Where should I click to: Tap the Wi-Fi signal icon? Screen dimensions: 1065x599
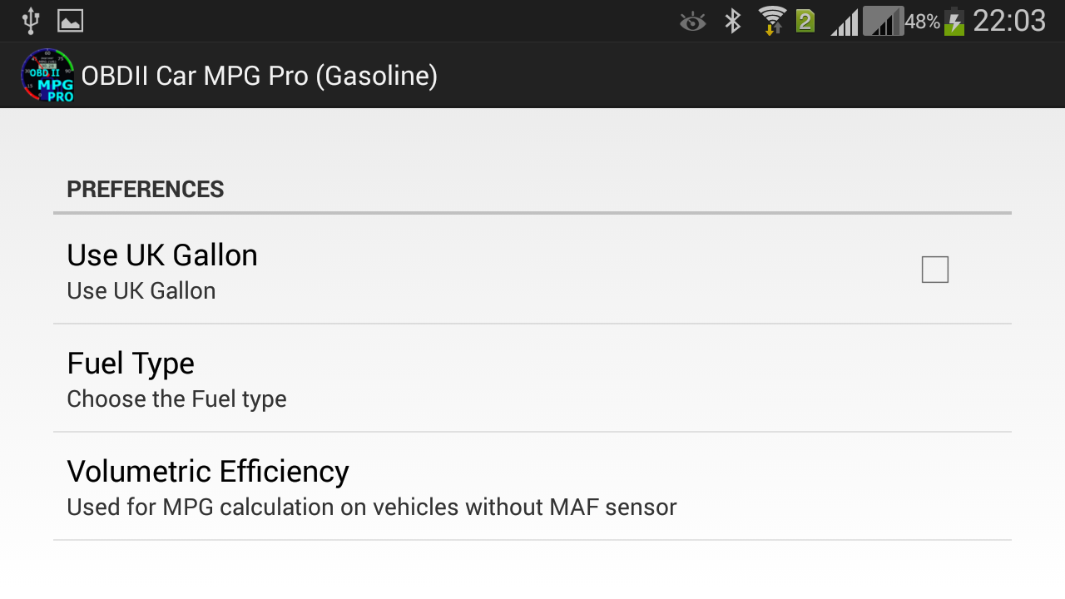pos(772,21)
